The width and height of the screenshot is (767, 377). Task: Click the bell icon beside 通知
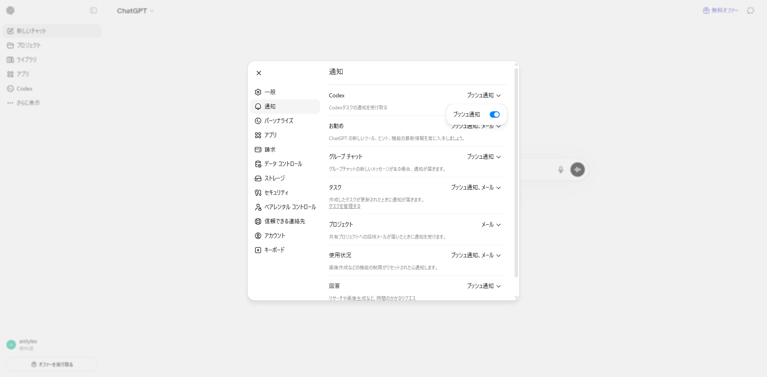pyautogui.click(x=258, y=107)
